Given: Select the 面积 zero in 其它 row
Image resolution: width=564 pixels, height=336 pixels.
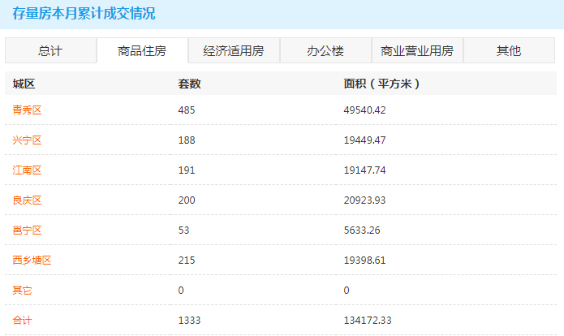Looking at the screenshot, I should click(x=347, y=291).
